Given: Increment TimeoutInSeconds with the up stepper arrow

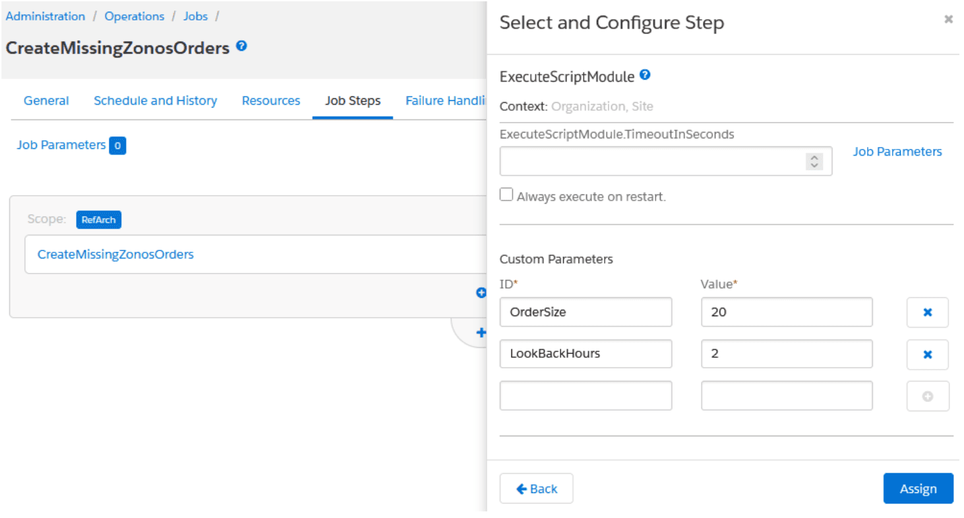Looking at the screenshot, I should point(814,157).
